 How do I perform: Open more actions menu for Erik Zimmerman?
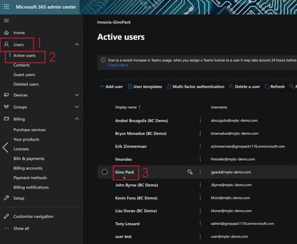[x=200, y=146]
